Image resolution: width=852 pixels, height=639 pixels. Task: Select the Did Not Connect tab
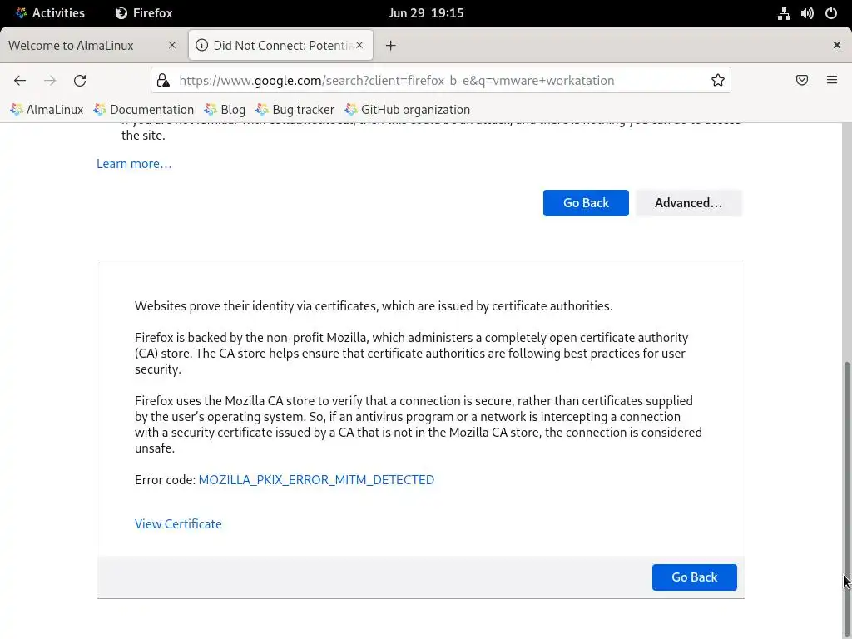click(x=280, y=45)
